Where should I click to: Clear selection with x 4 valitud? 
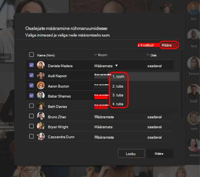coord(145,45)
